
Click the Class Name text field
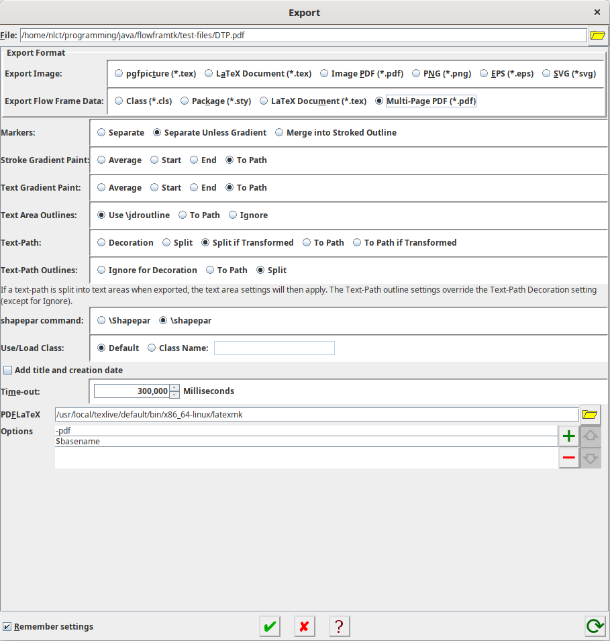coord(274,348)
